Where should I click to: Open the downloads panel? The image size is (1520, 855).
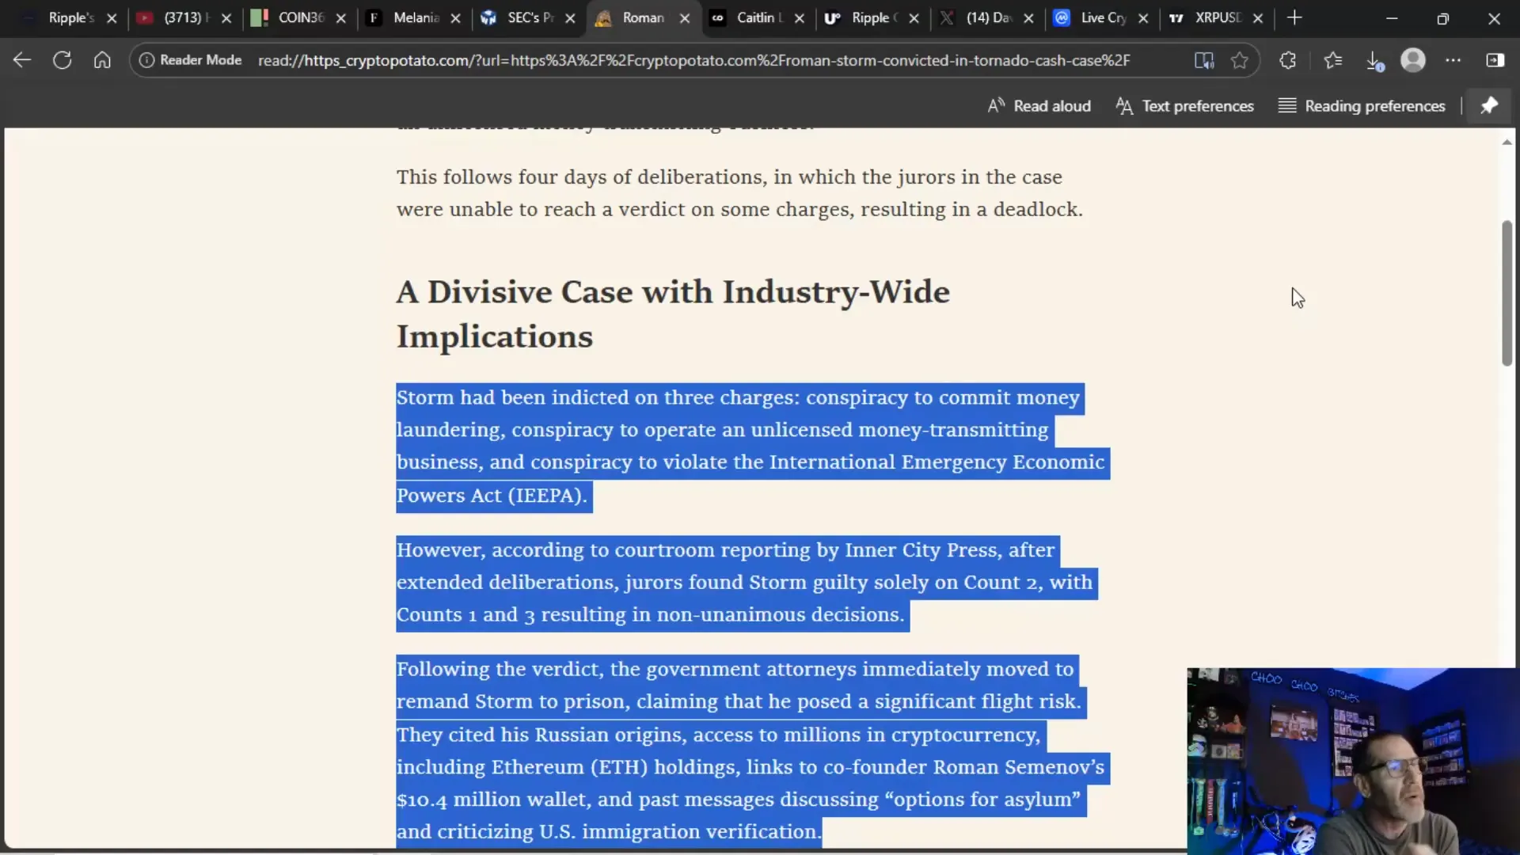tap(1374, 60)
